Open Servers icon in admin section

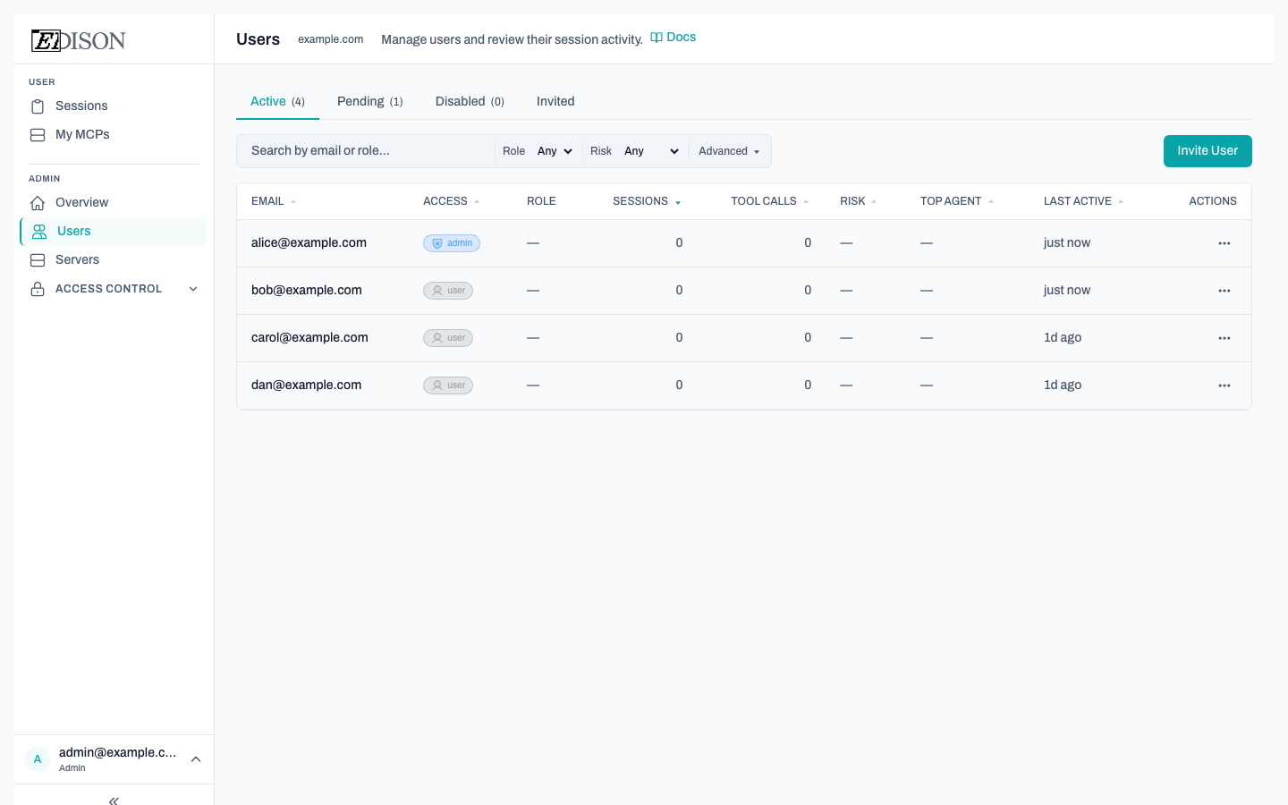[x=38, y=260]
